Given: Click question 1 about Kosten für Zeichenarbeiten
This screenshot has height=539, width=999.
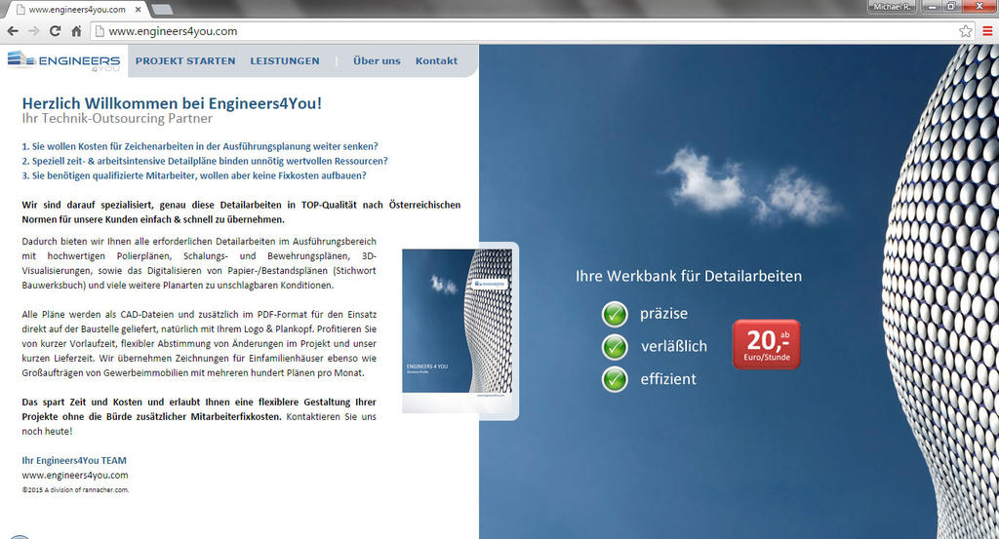Looking at the screenshot, I should (200, 146).
